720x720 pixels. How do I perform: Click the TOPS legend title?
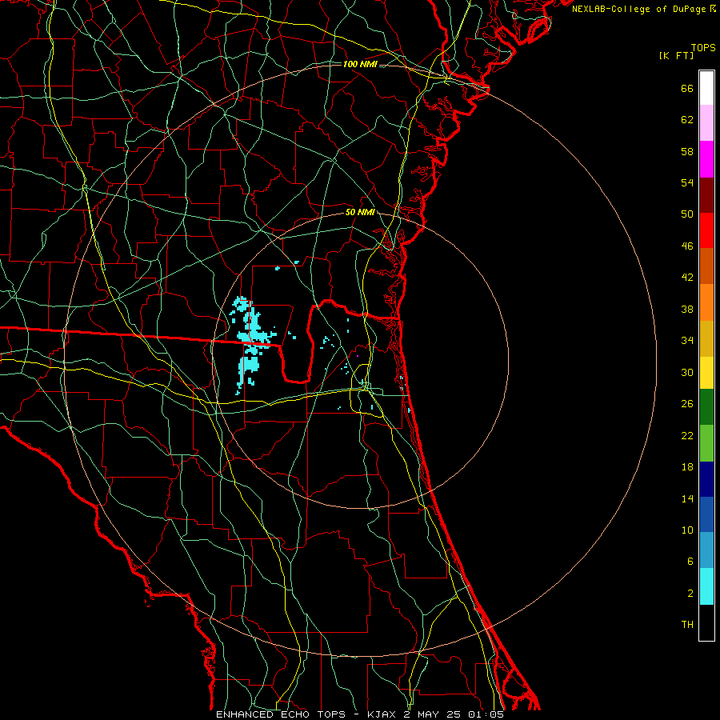pos(703,48)
